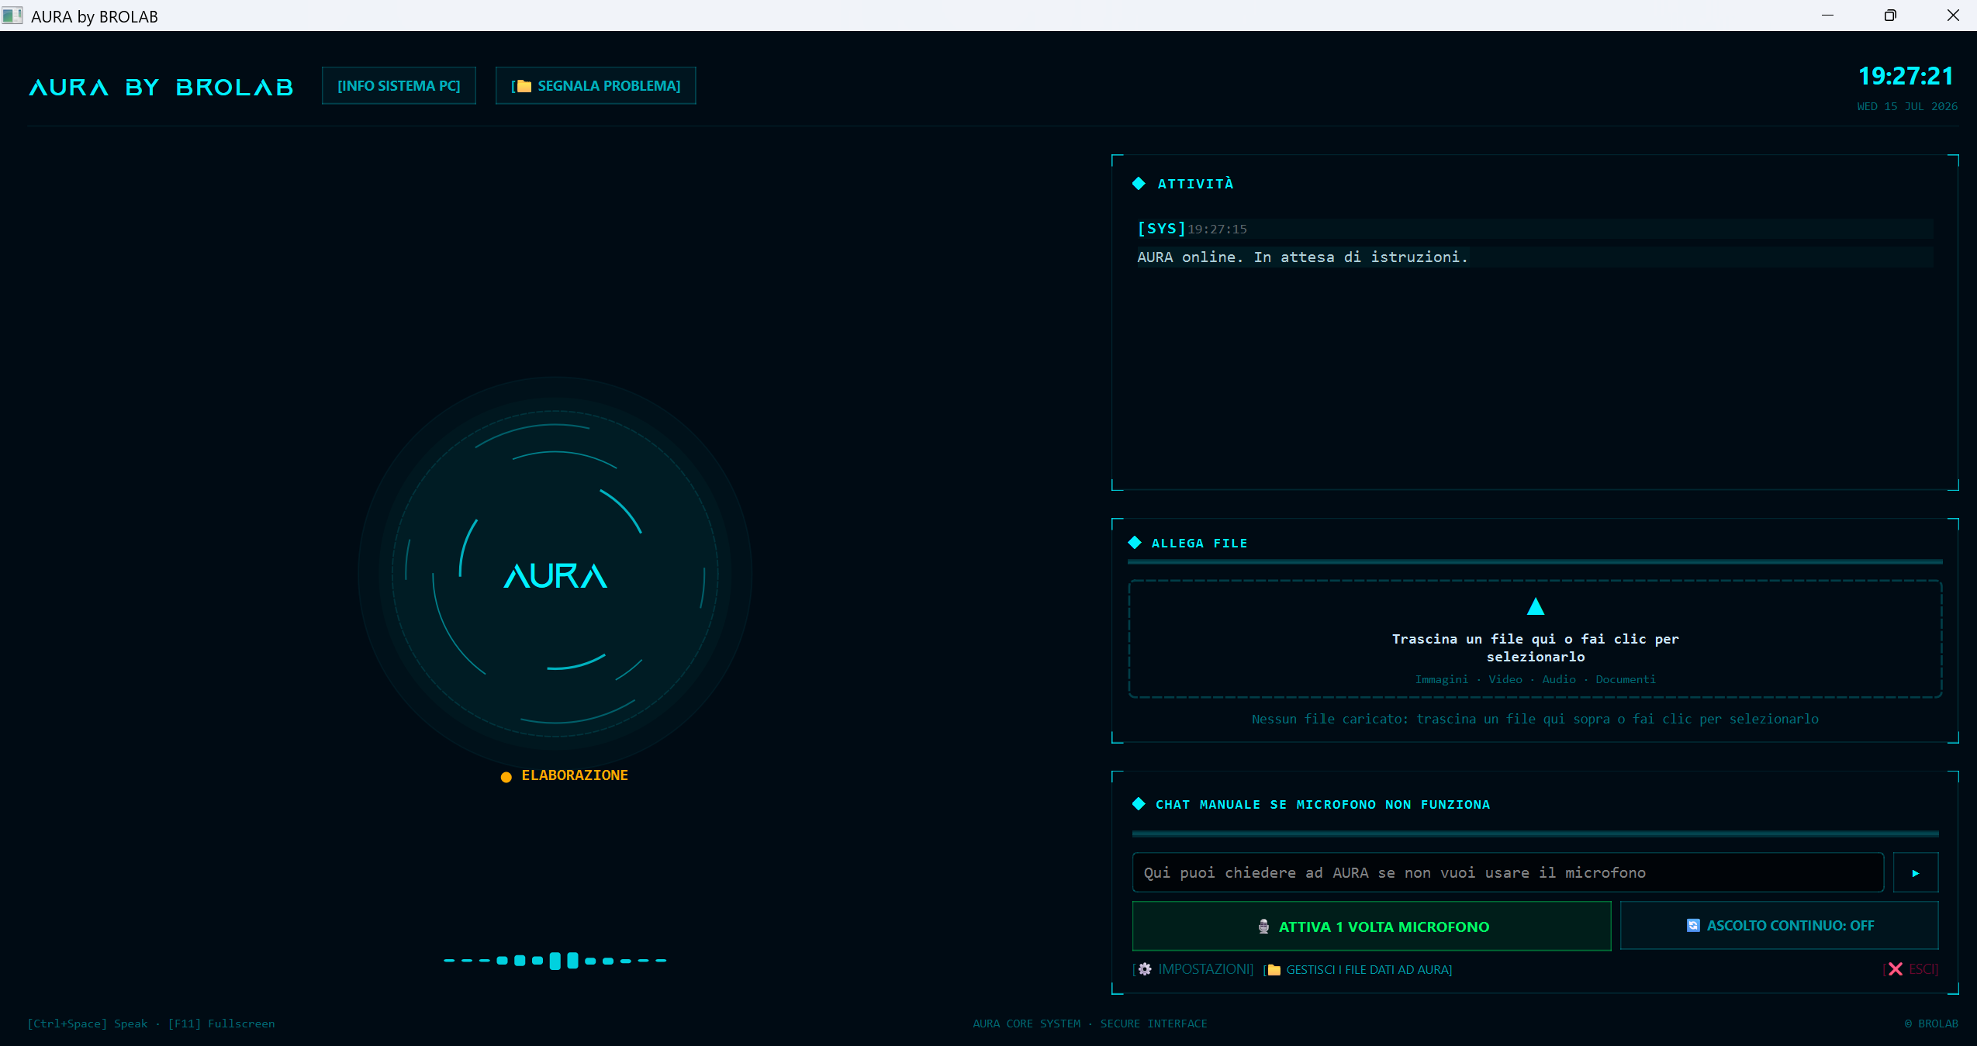
Task: Click the log timestamp 19:27:15
Action: click(1218, 230)
